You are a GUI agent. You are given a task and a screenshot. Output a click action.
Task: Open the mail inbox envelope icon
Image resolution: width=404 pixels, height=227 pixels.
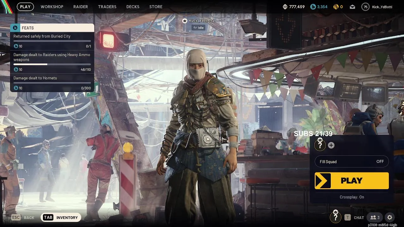(x=352, y=7)
